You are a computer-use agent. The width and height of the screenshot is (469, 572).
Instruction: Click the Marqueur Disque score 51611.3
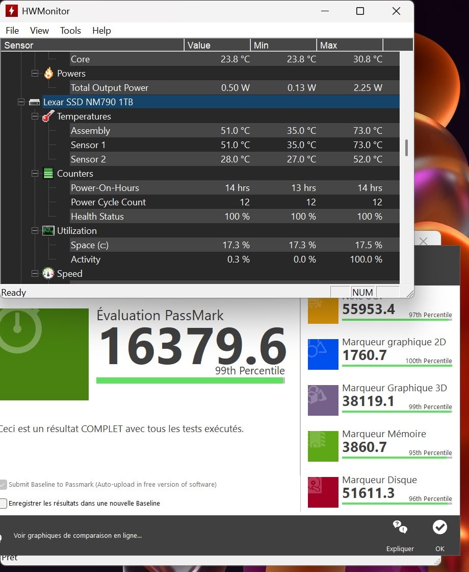click(x=369, y=493)
